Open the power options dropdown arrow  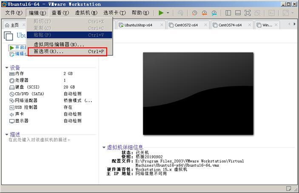click(x=168, y=13)
